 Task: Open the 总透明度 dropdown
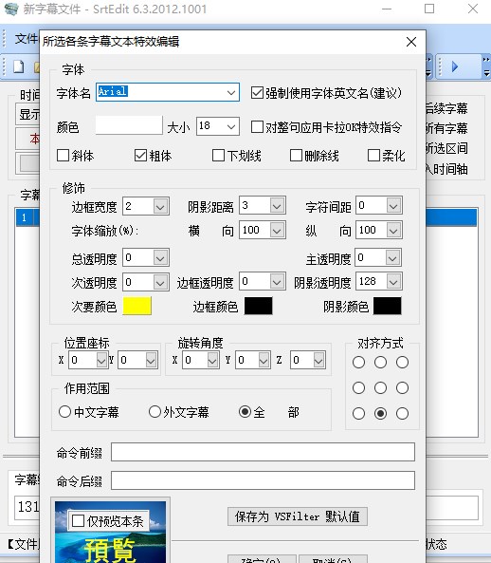click(x=160, y=258)
